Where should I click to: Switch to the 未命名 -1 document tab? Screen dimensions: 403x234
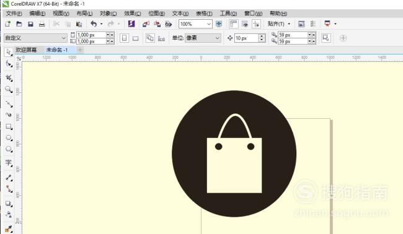click(57, 50)
